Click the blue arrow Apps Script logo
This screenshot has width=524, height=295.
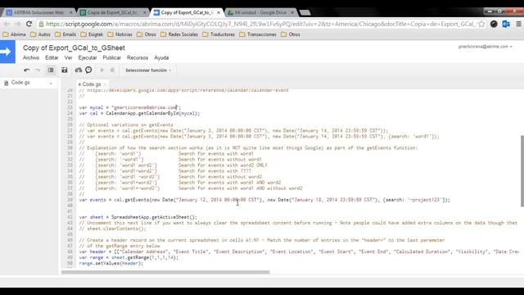7,52
